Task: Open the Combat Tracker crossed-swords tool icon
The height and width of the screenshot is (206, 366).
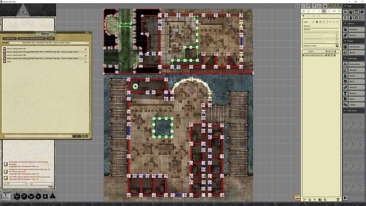Action: pos(345,12)
